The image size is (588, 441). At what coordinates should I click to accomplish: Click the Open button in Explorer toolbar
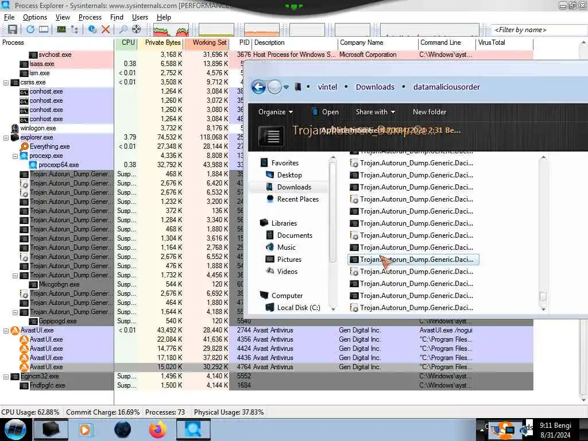coord(325,112)
